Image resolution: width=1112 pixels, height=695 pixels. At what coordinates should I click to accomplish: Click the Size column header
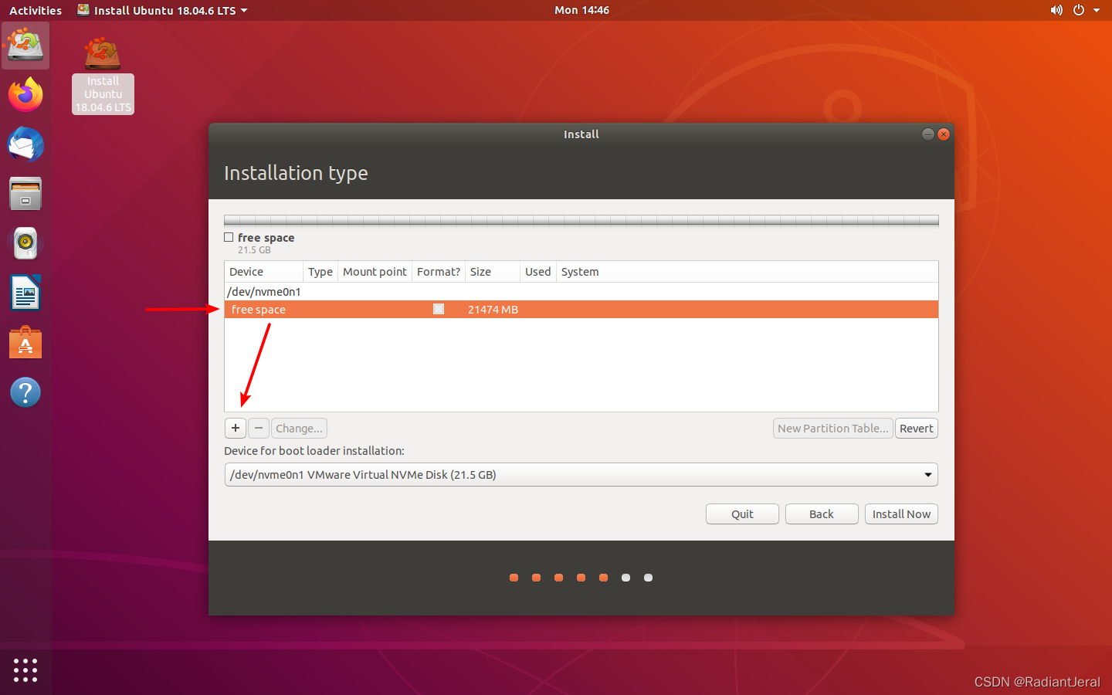(x=493, y=272)
